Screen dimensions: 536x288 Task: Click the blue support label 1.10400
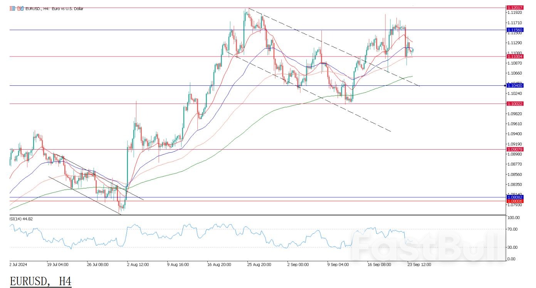[516, 86]
